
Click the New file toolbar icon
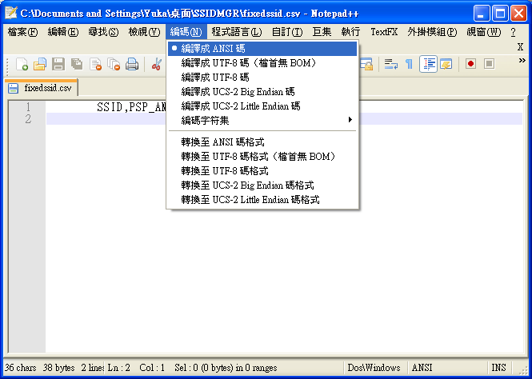(22, 64)
